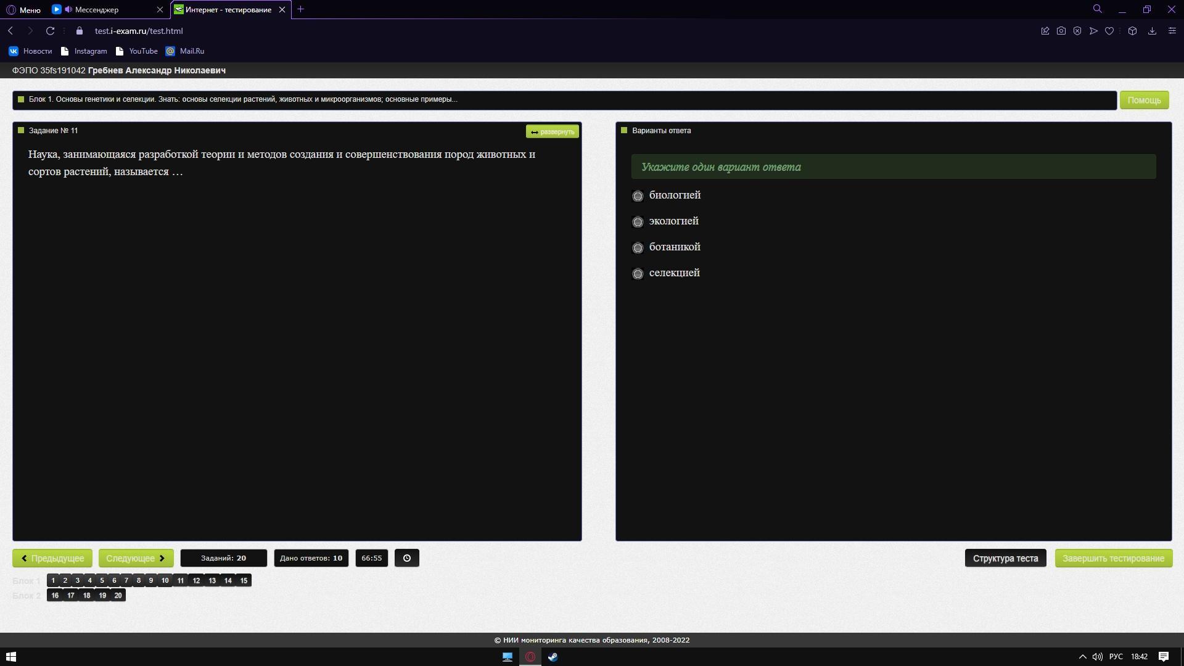Open the Opera Меню

tap(23, 10)
